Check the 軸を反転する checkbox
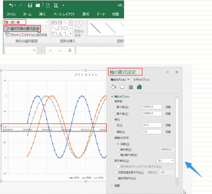The image size is (212, 194). pyautogui.click(x=116, y=178)
